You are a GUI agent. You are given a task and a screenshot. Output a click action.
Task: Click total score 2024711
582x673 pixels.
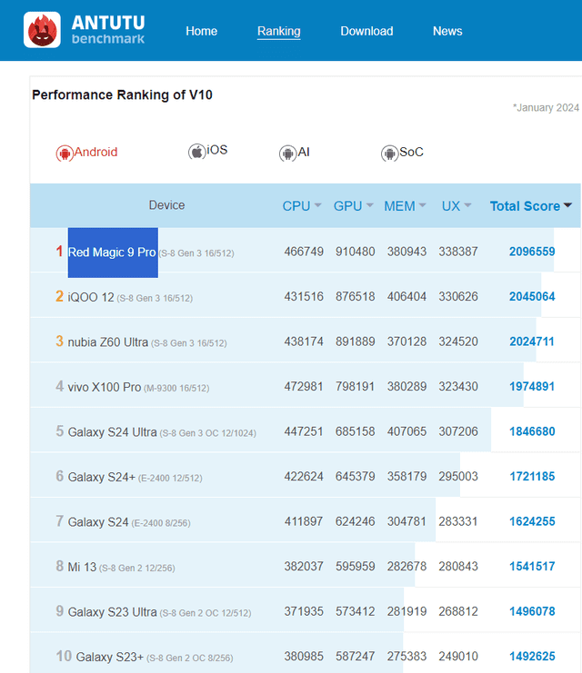point(532,341)
